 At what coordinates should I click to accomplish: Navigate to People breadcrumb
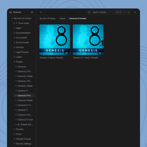point(62,18)
